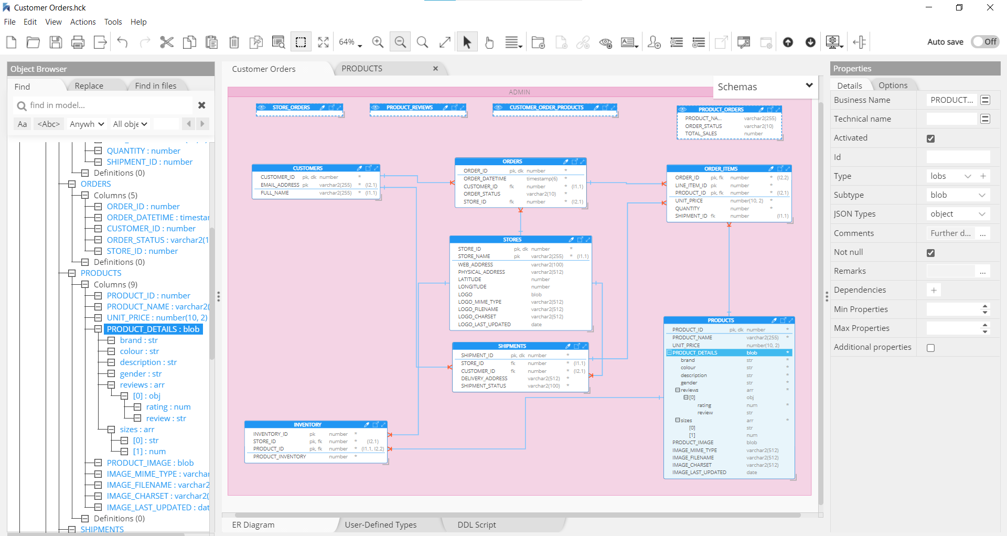
Task: Print the diagram
Action: [x=78, y=42]
